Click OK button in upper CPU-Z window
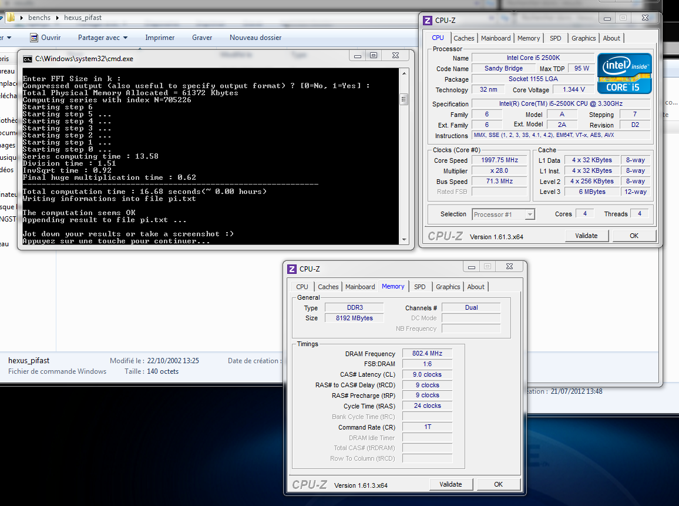This screenshot has height=506, width=679. [x=634, y=236]
